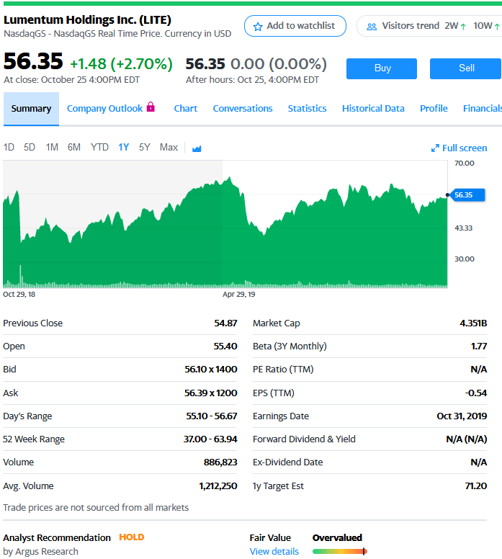Image resolution: width=502 pixels, height=559 pixels.
Task: Click the EPS (TTM) value -0.54
Action: (x=476, y=393)
